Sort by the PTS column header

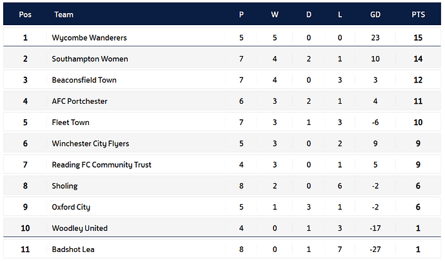pyautogui.click(x=418, y=15)
